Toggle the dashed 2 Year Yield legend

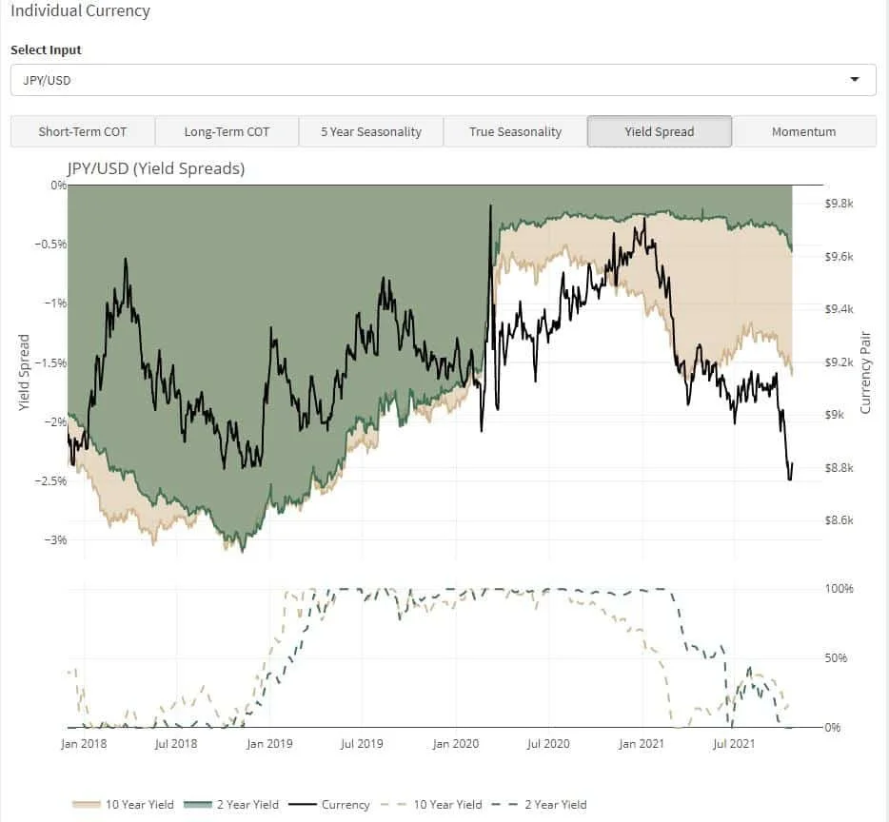[539, 805]
